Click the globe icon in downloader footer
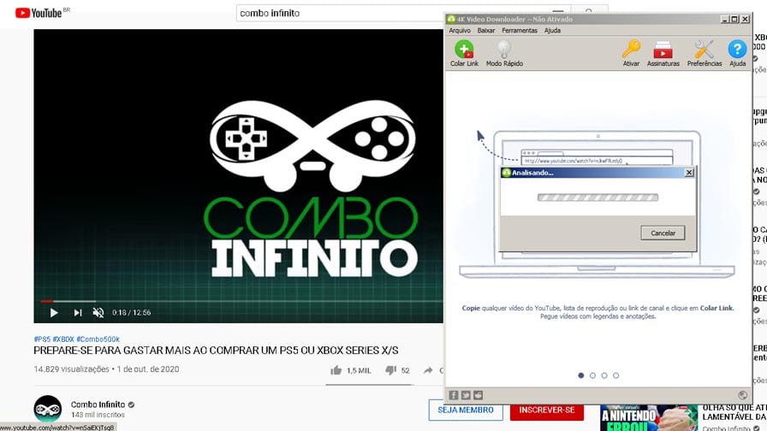Viewport: 767px width, 431px height. pos(742,395)
